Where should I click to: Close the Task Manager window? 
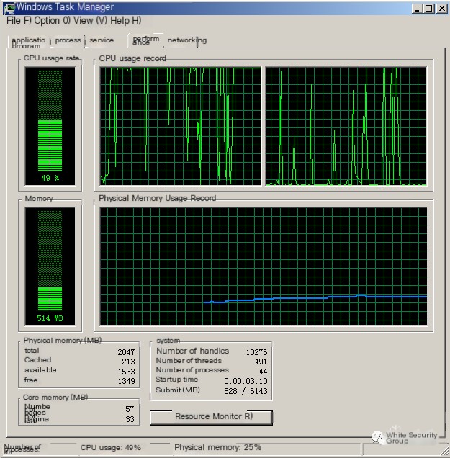(x=442, y=8)
